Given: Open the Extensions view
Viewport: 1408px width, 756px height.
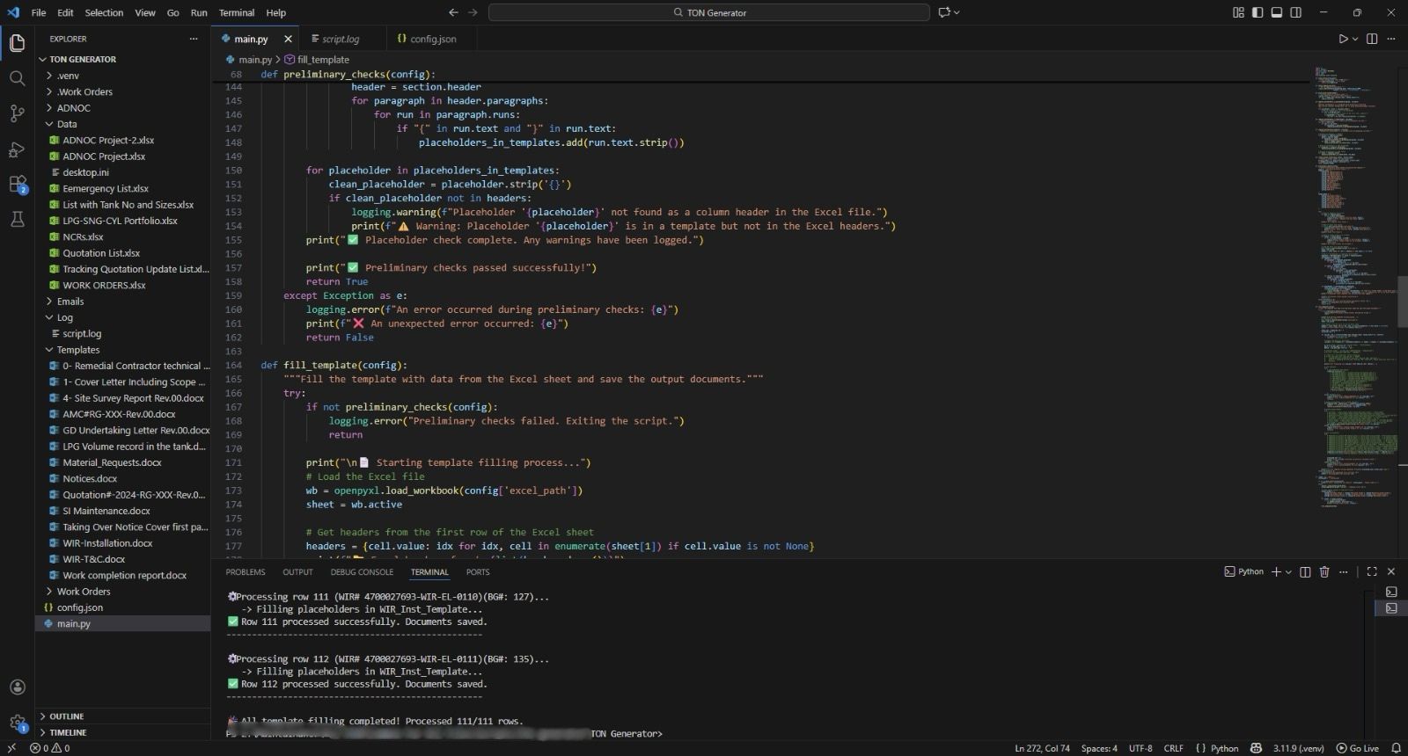Looking at the screenshot, I should tap(17, 185).
